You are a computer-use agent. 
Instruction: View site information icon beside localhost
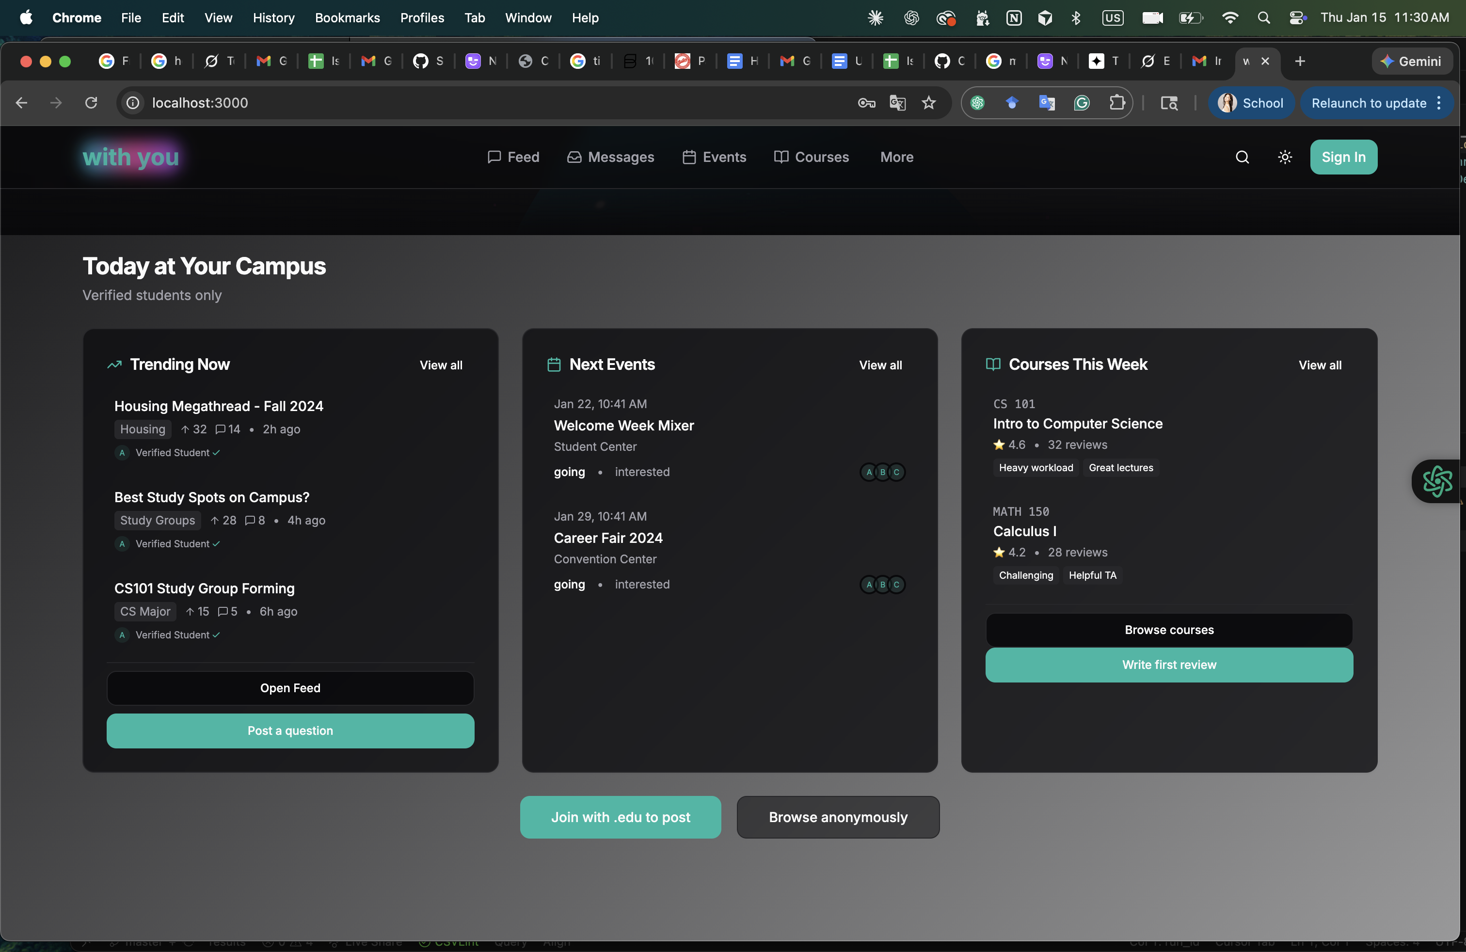tap(133, 103)
